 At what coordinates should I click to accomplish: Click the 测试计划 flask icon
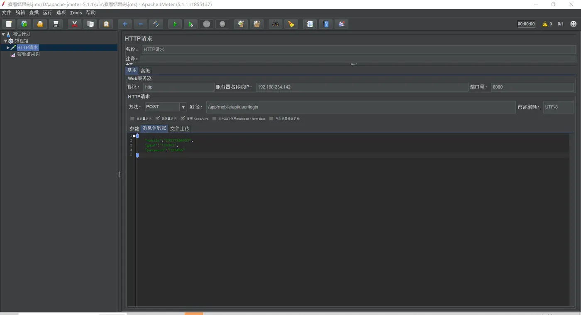8,34
